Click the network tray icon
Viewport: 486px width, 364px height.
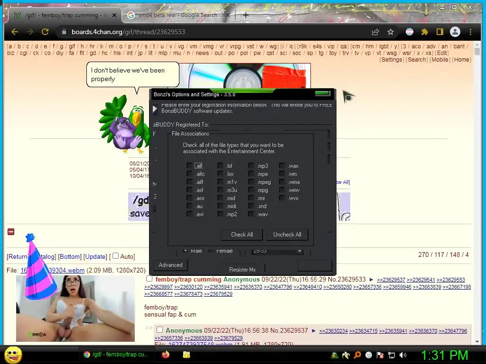tap(392, 355)
